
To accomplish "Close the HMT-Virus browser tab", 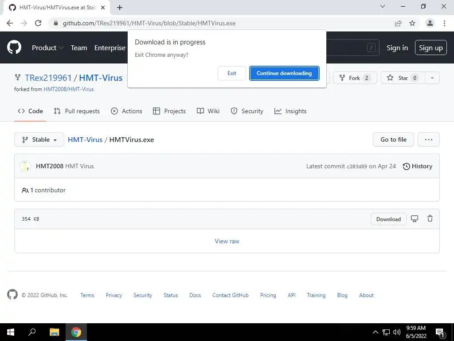I will coord(103,8).
